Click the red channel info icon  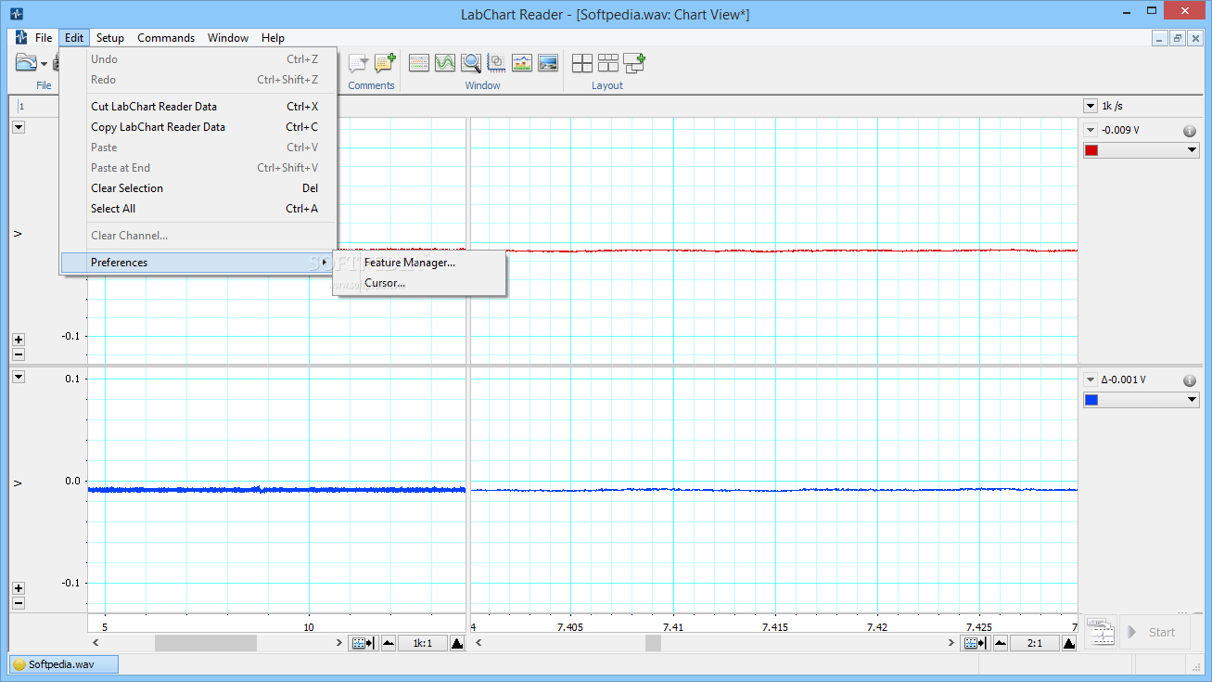(1190, 131)
